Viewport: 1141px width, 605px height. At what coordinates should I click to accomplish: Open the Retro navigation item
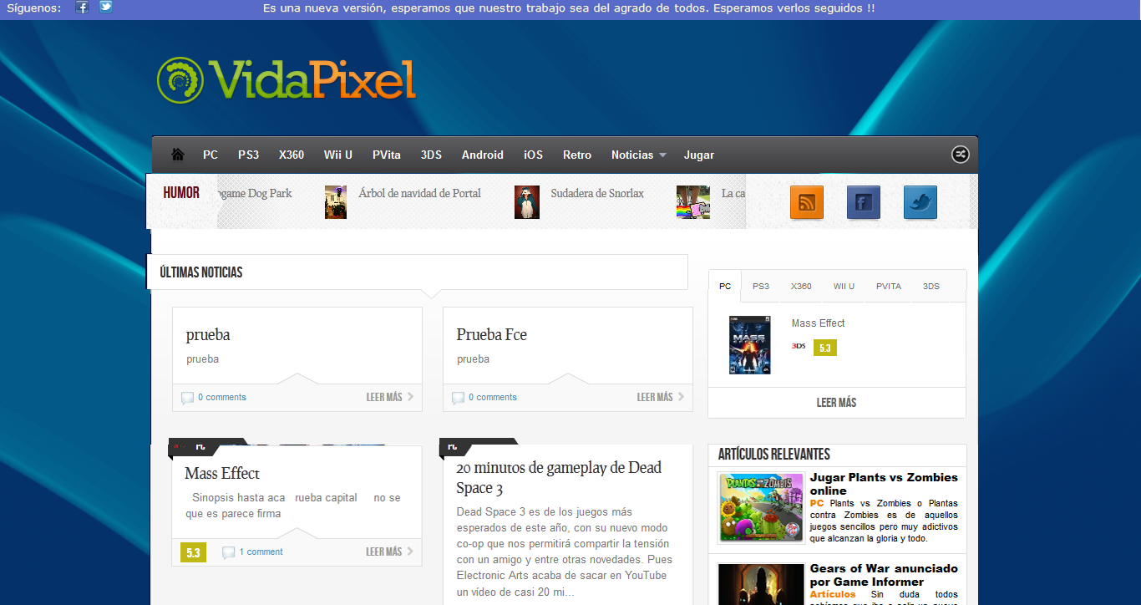577,155
